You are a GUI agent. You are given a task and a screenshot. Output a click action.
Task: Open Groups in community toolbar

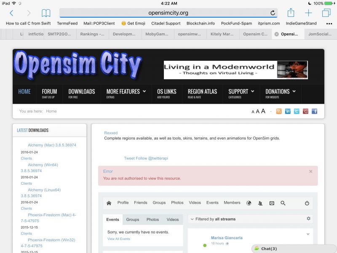[x=159, y=203]
